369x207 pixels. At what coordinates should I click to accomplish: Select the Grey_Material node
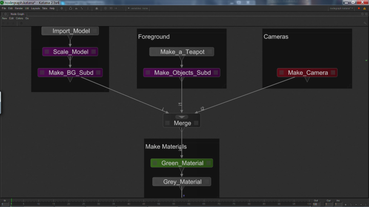click(x=181, y=181)
